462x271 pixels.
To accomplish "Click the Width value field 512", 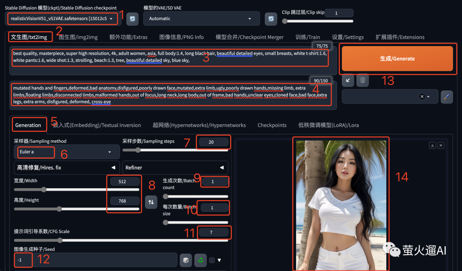I will (x=125, y=181).
